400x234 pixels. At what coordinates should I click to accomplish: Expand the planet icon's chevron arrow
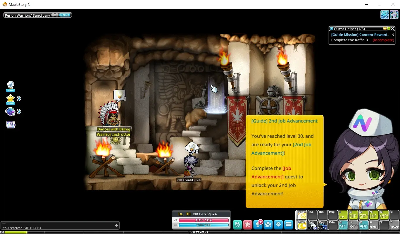[x=19, y=111]
